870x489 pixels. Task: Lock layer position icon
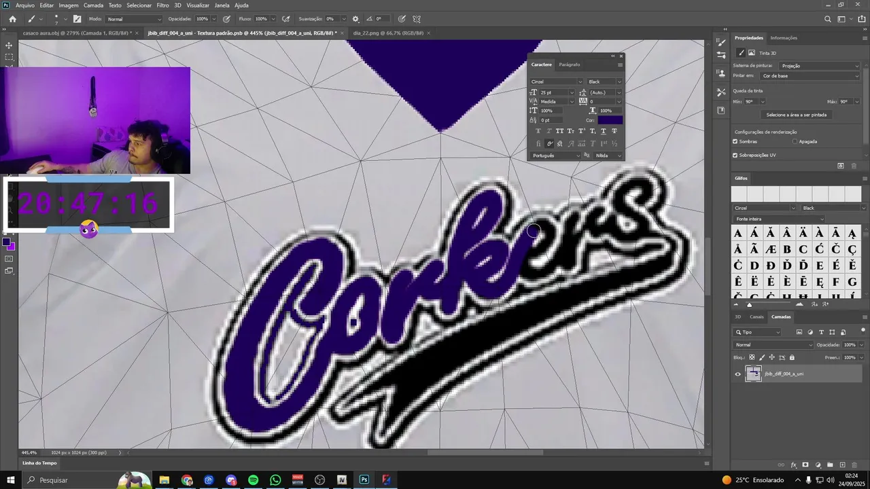click(771, 357)
